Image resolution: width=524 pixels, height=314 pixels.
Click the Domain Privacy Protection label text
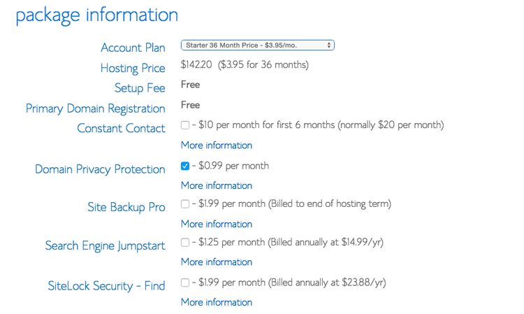pyautogui.click(x=100, y=169)
